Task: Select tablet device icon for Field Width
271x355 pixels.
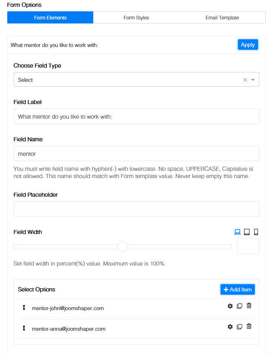Action: point(247,232)
